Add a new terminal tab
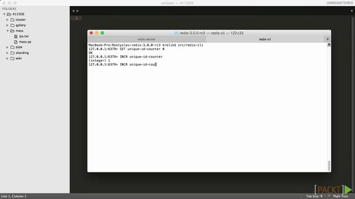This screenshot has height=199, width=355. 327,39
